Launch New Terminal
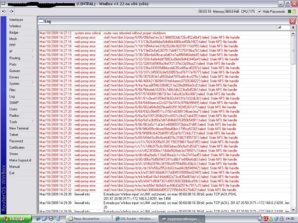Image resolution: width=298 pixels, height=223 pixels. pyautogui.click(x=19, y=128)
